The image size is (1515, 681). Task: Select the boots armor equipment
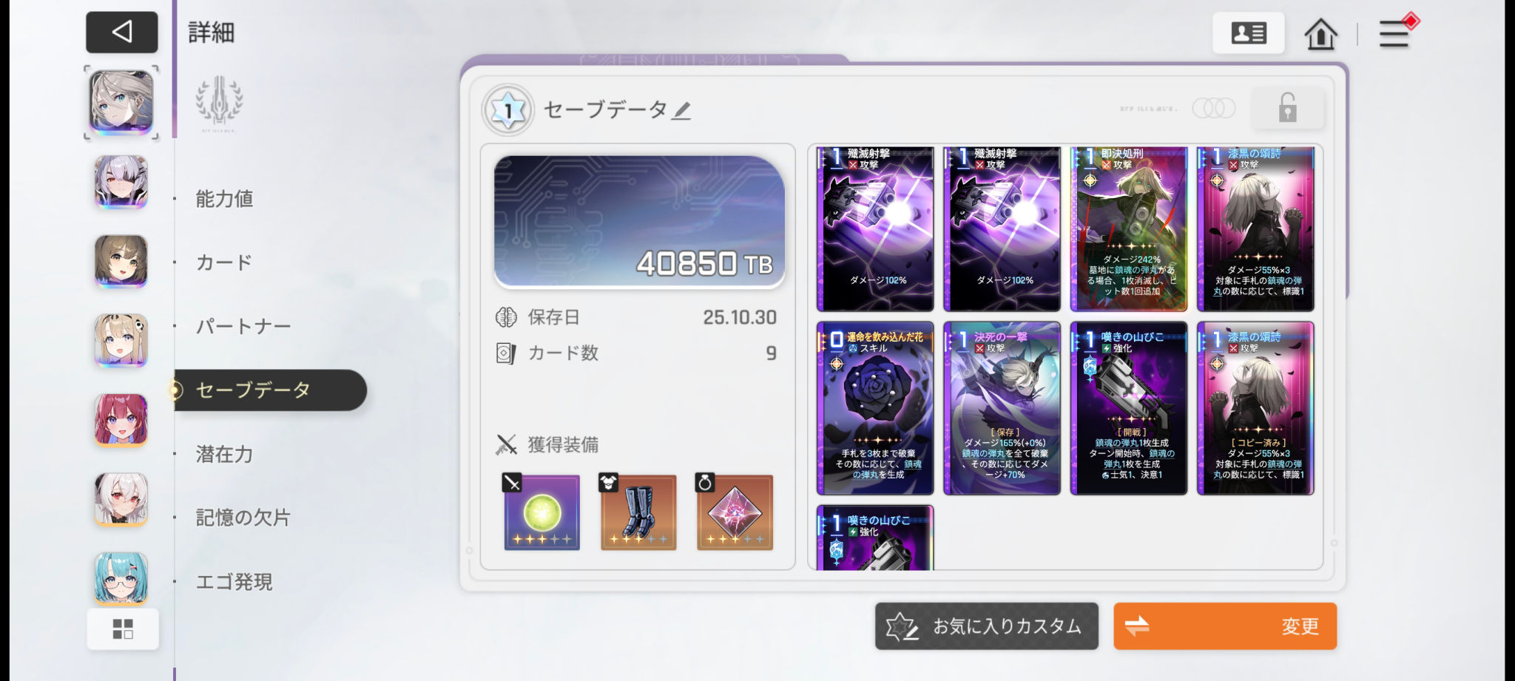638,512
